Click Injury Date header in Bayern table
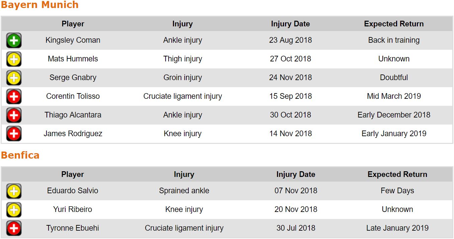The width and height of the screenshot is (454, 239). pyautogui.click(x=290, y=24)
